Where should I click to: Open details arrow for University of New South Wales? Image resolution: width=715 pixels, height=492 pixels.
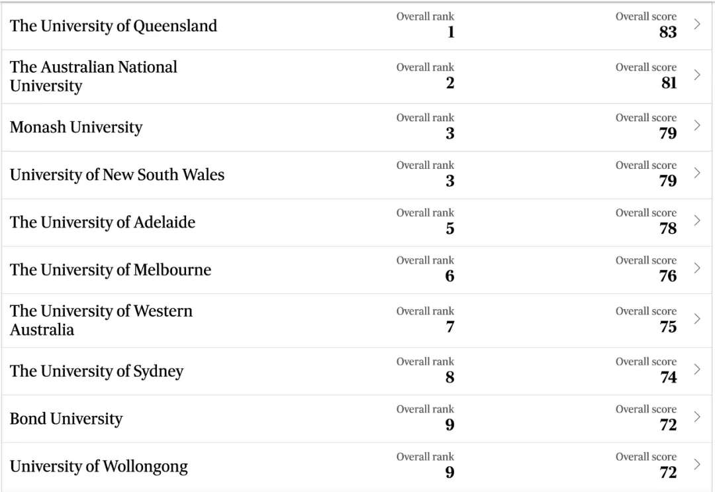pyautogui.click(x=697, y=173)
